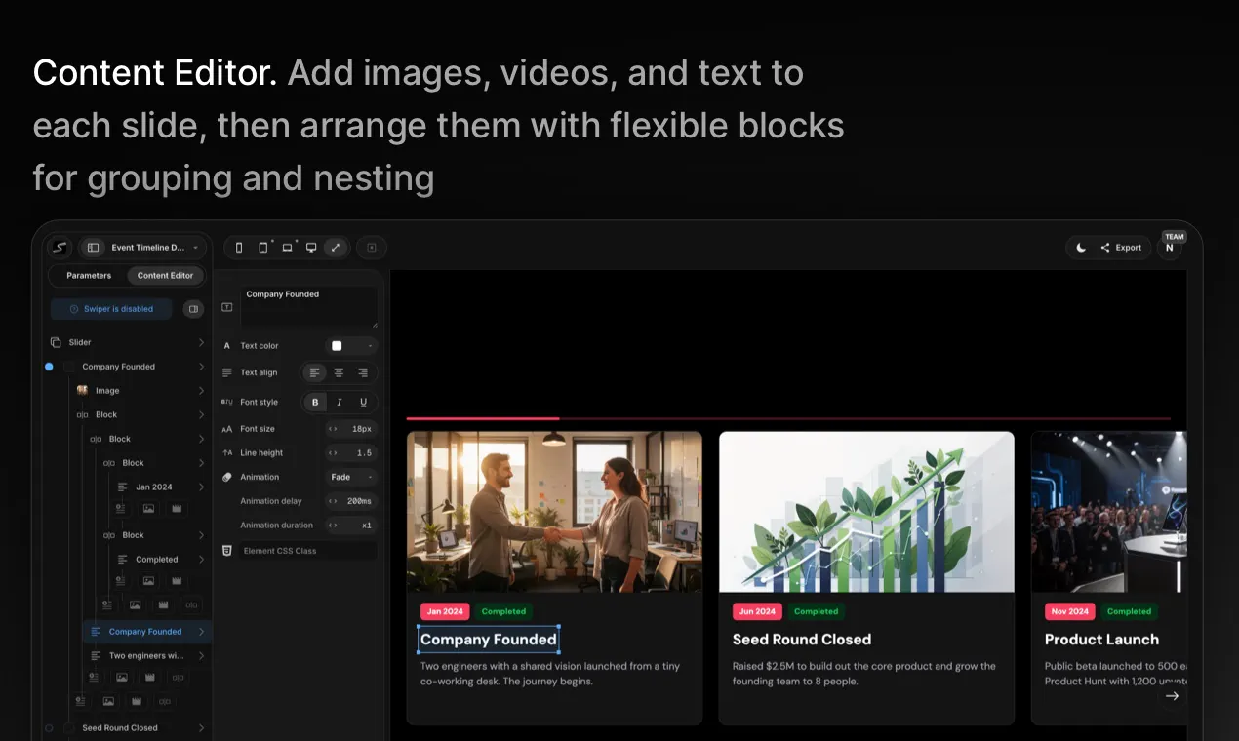1239x741 pixels.
Task: Select the full-width diagonal arrows icon
Action: pos(336,248)
